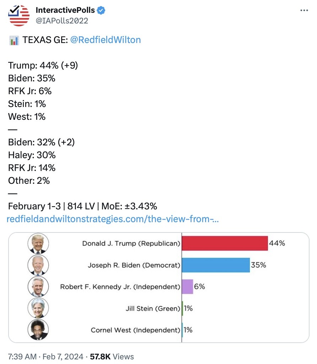Click Robert F. Kennedy Jr.'s portrait
The image size is (317, 364).
click(38, 287)
